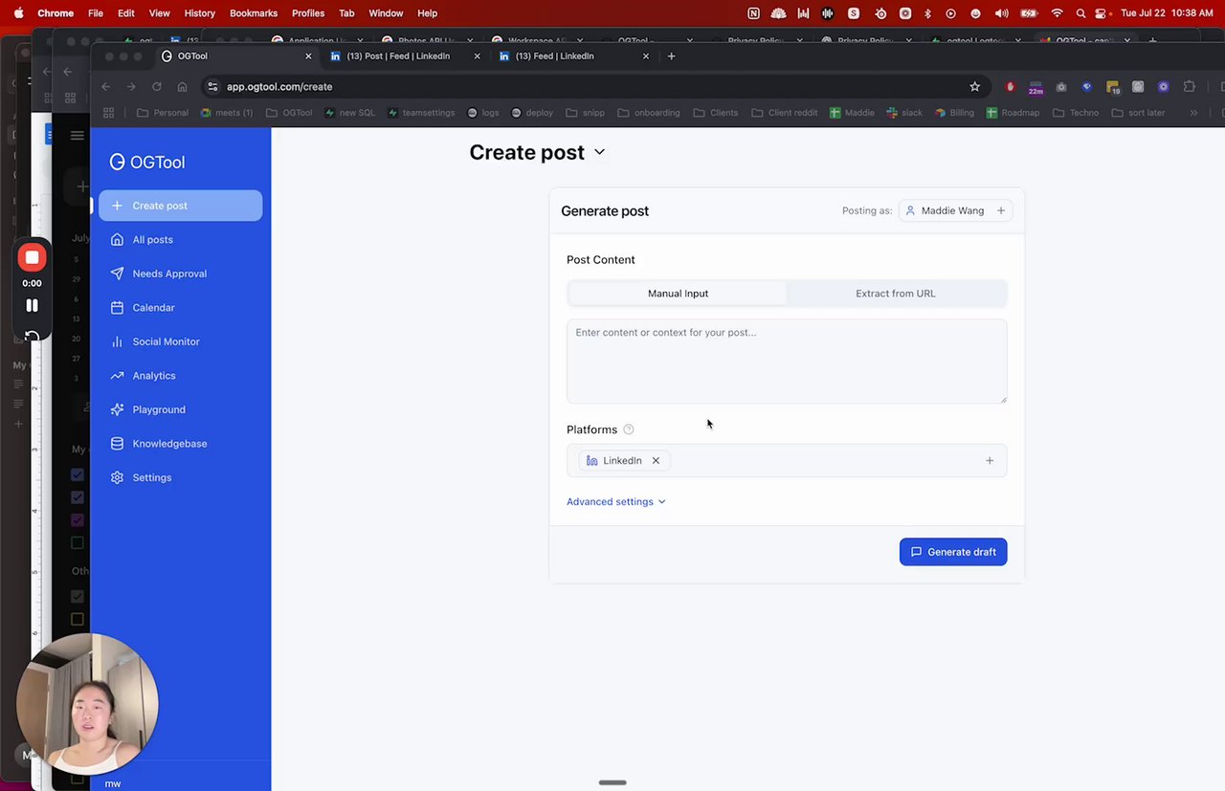Click the Platforms help question-mark icon
Image resolution: width=1225 pixels, height=791 pixels.
pos(629,429)
